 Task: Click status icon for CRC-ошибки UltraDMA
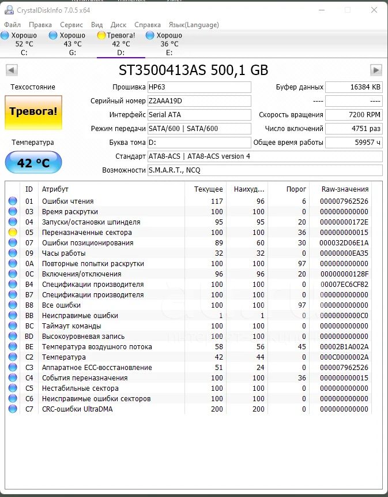[13, 409]
